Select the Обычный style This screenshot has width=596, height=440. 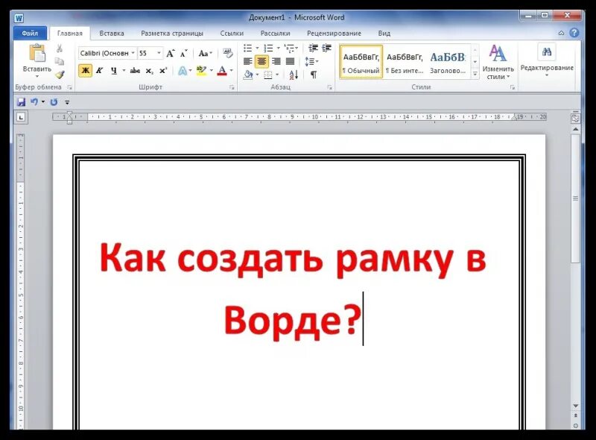(x=361, y=62)
